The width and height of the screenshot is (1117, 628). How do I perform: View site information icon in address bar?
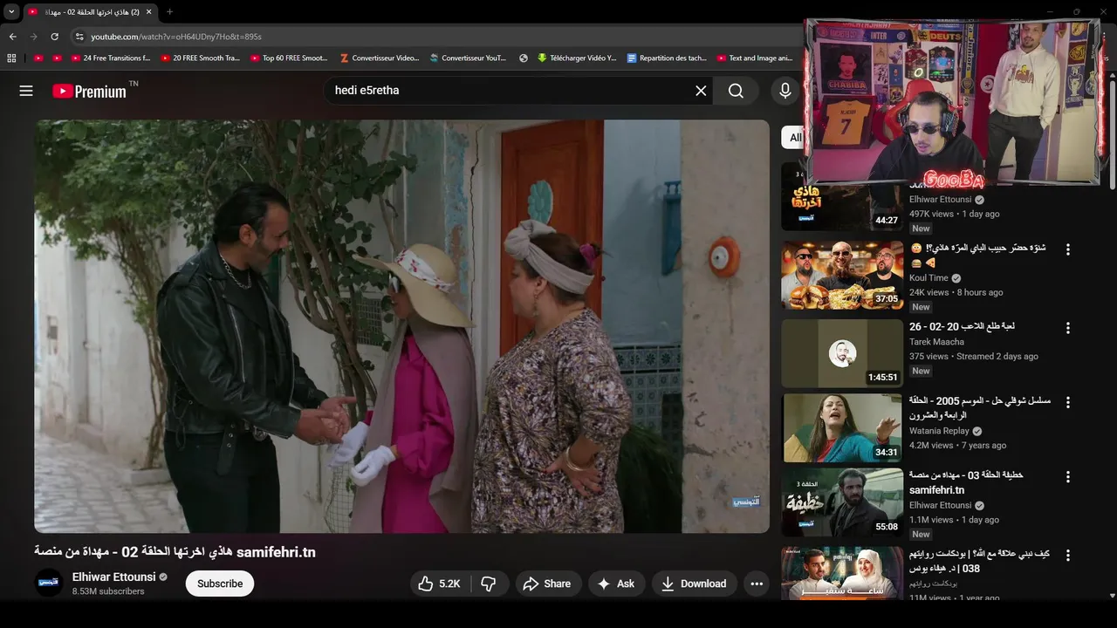pyautogui.click(x=79, y=37)
